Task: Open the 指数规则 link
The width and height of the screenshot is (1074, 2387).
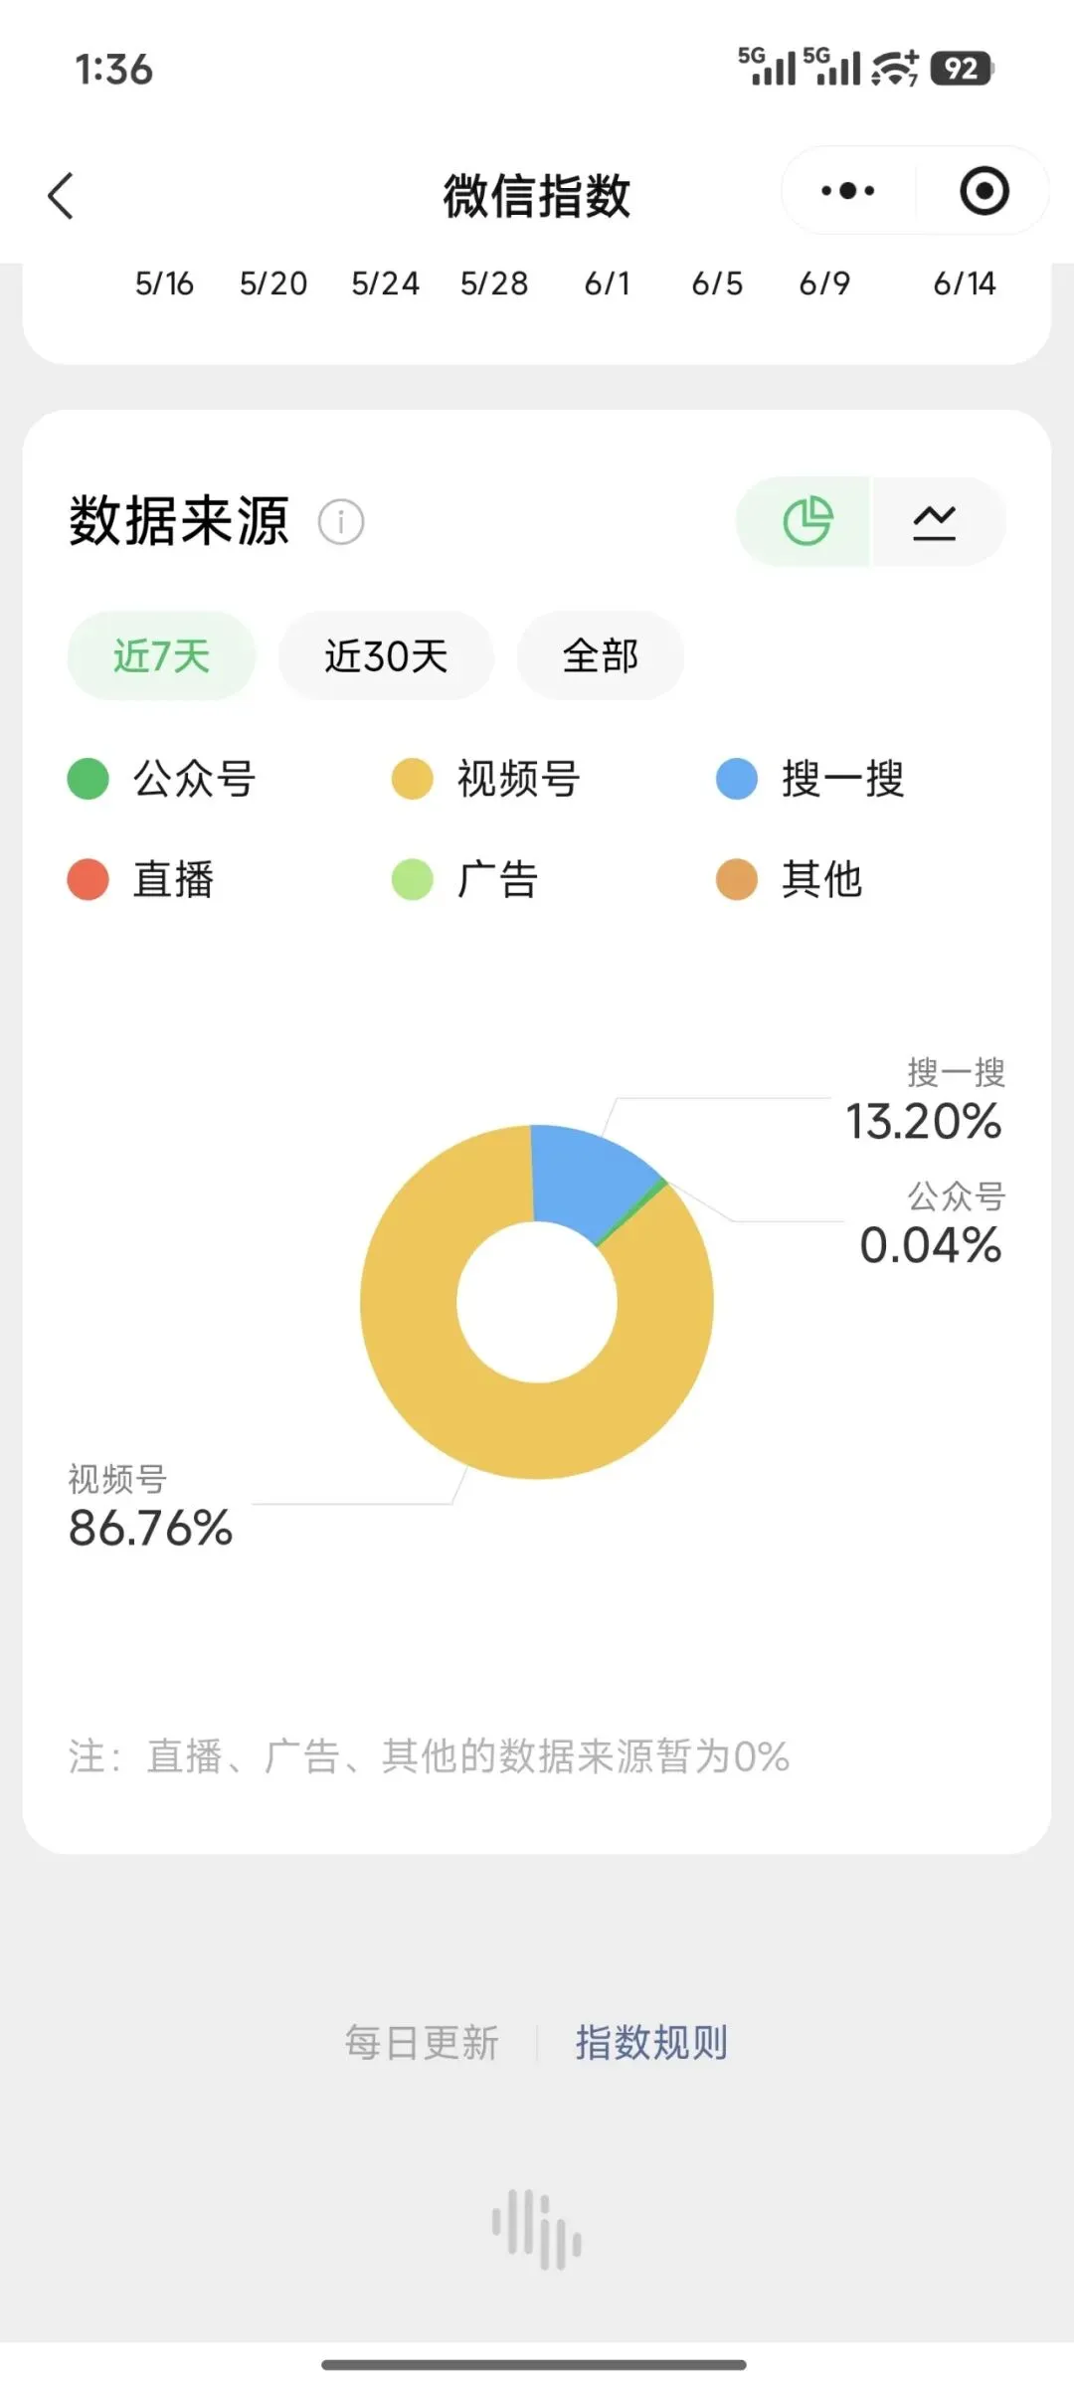Action: [651, 2043]
